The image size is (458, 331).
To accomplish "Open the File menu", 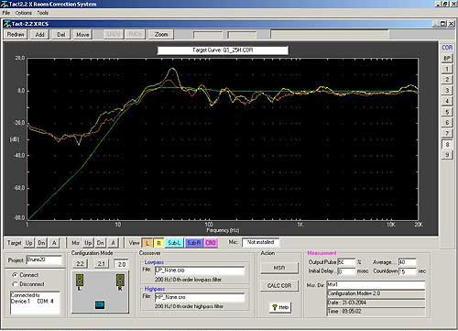I will click(6, 13).
